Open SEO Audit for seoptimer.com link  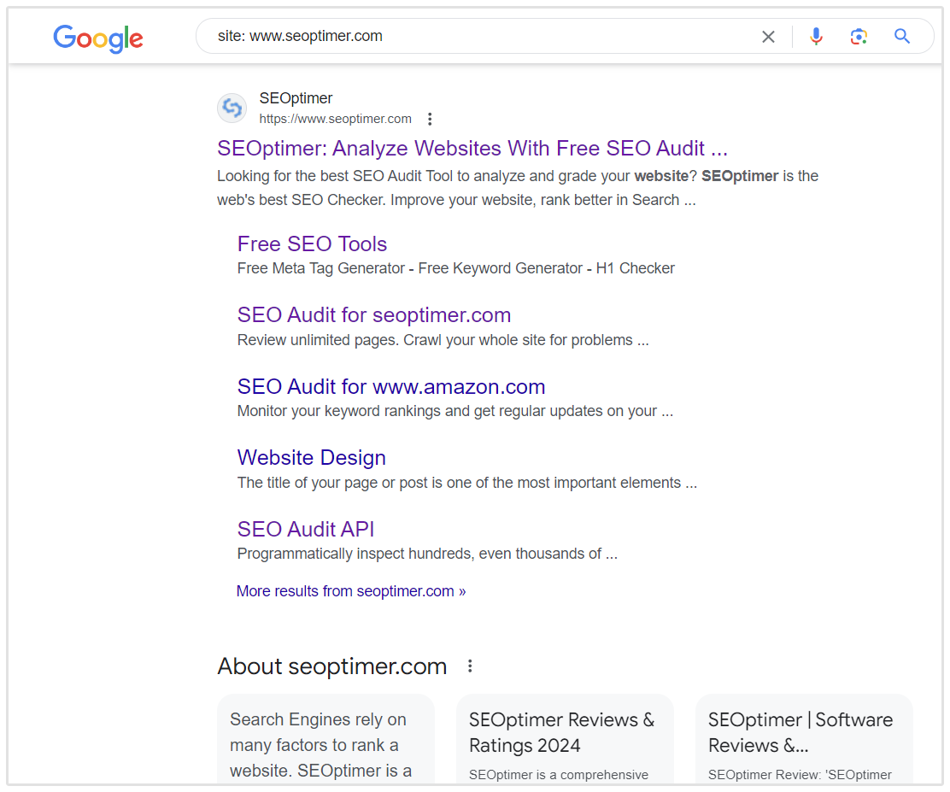373,315
